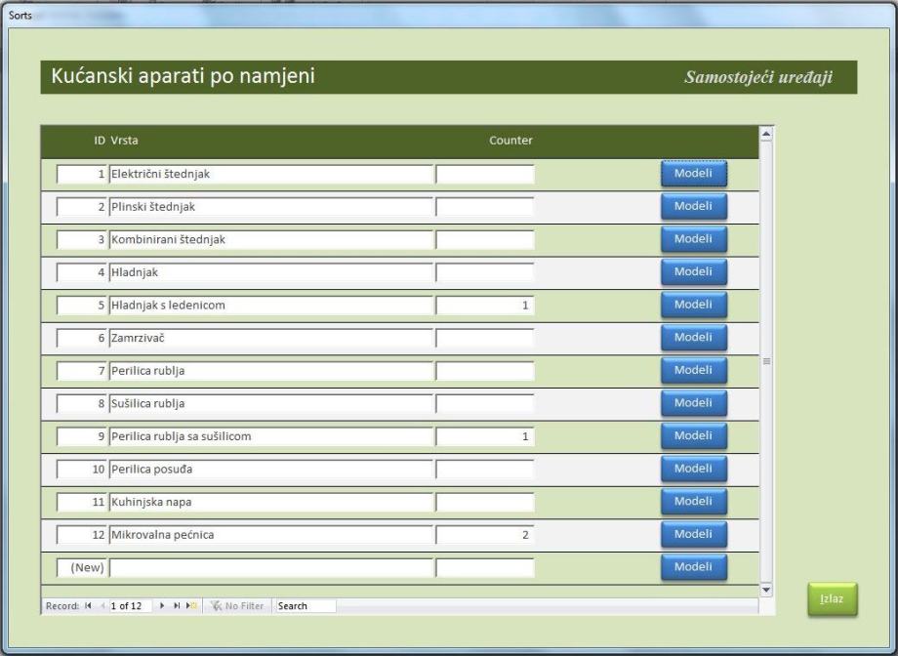Create new blank record icon

191,605
